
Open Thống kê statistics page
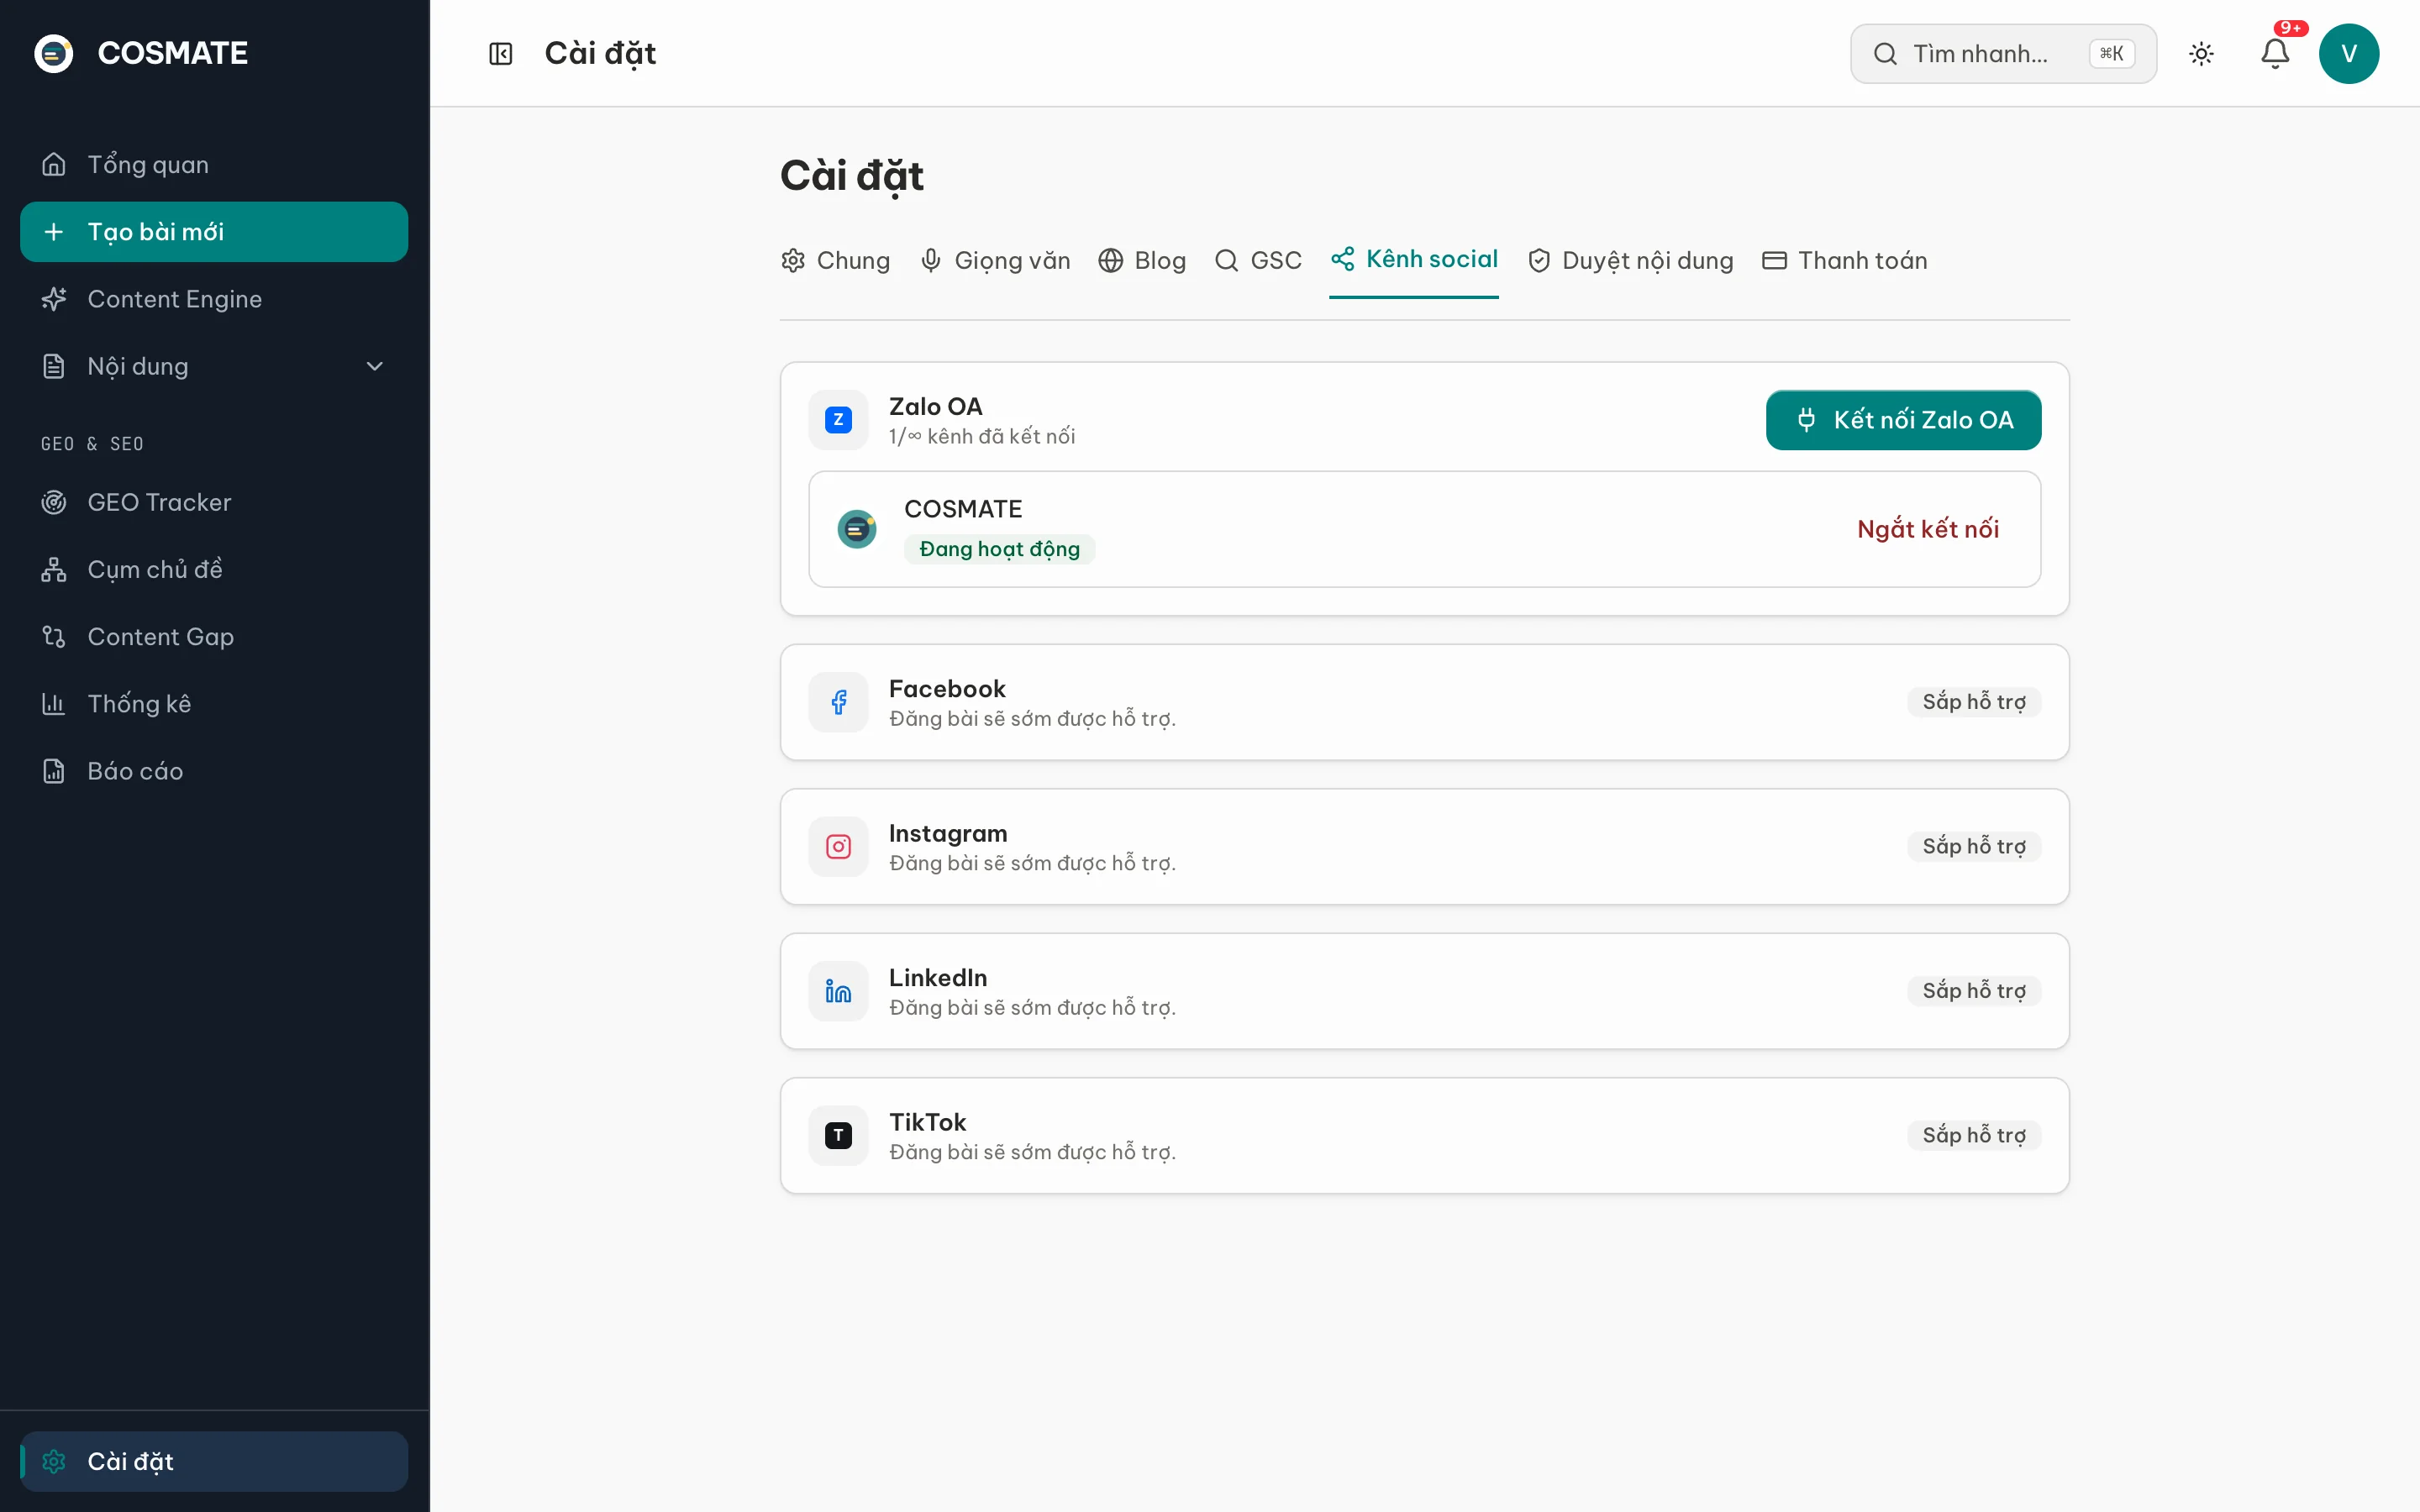tap(214, 704)
